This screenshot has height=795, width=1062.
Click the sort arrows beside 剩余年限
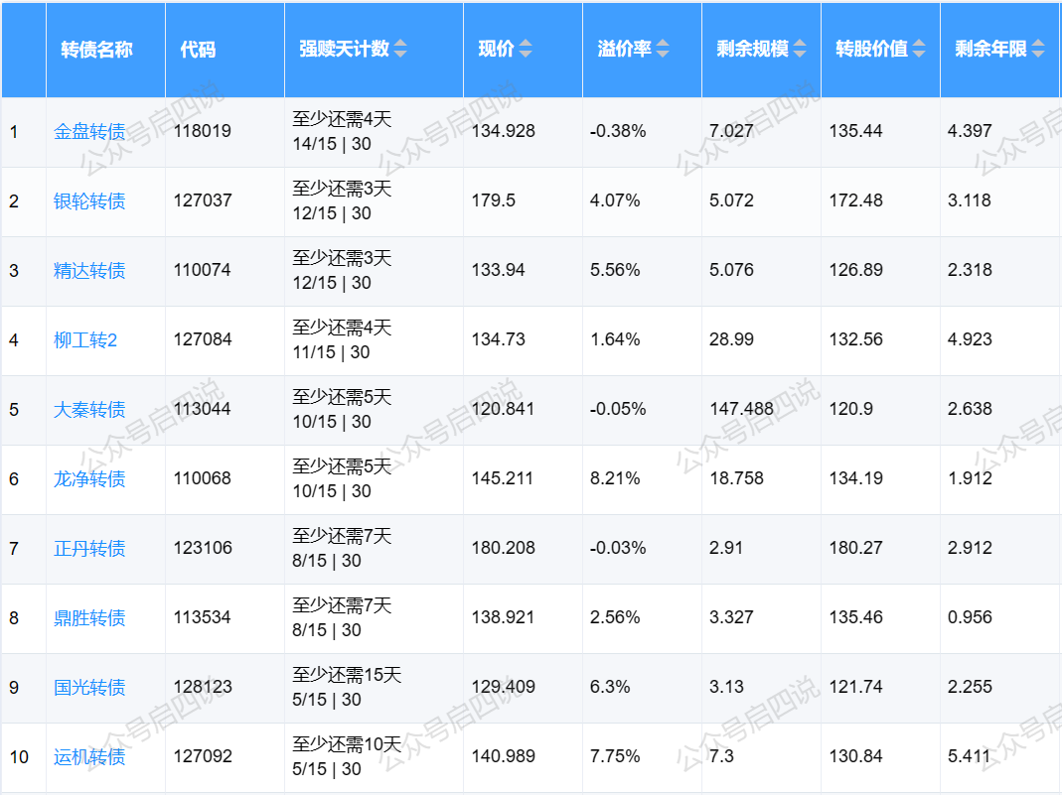click(x=1038, y=49)
